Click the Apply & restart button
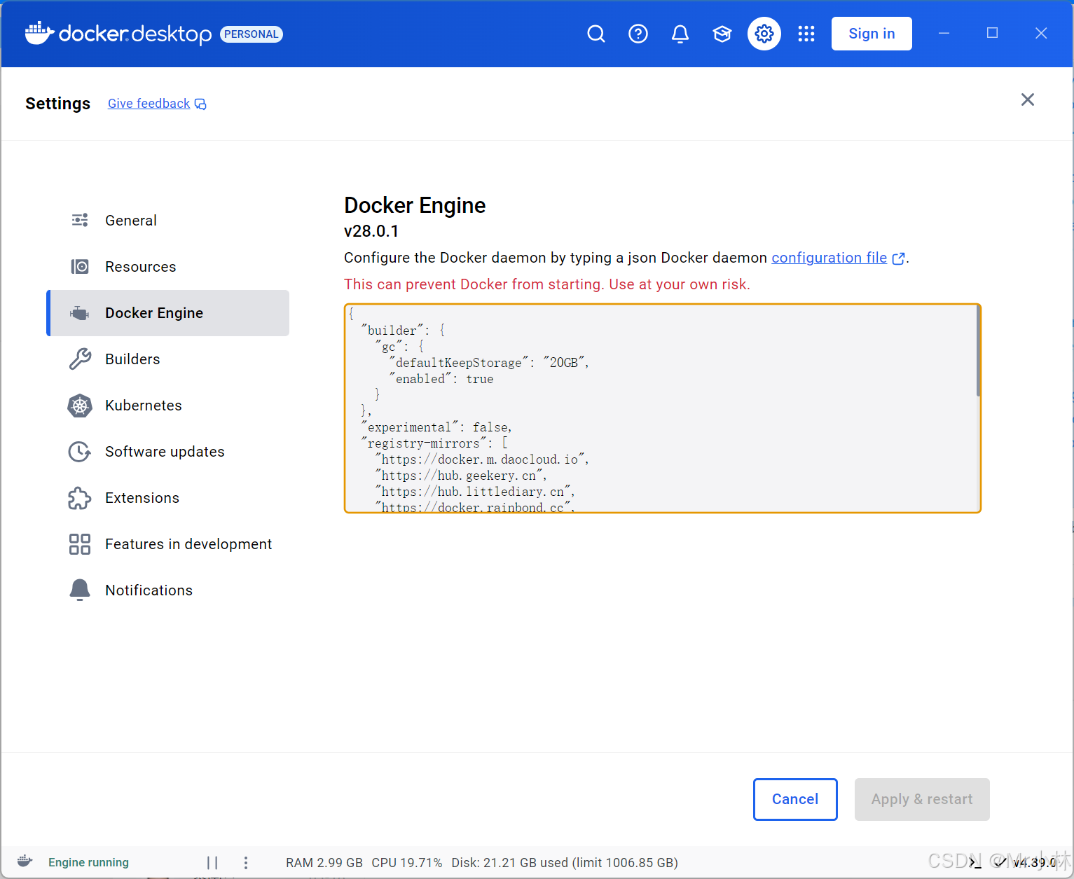This screenshot has height=879, width=1074. click(x=922, y=799)
